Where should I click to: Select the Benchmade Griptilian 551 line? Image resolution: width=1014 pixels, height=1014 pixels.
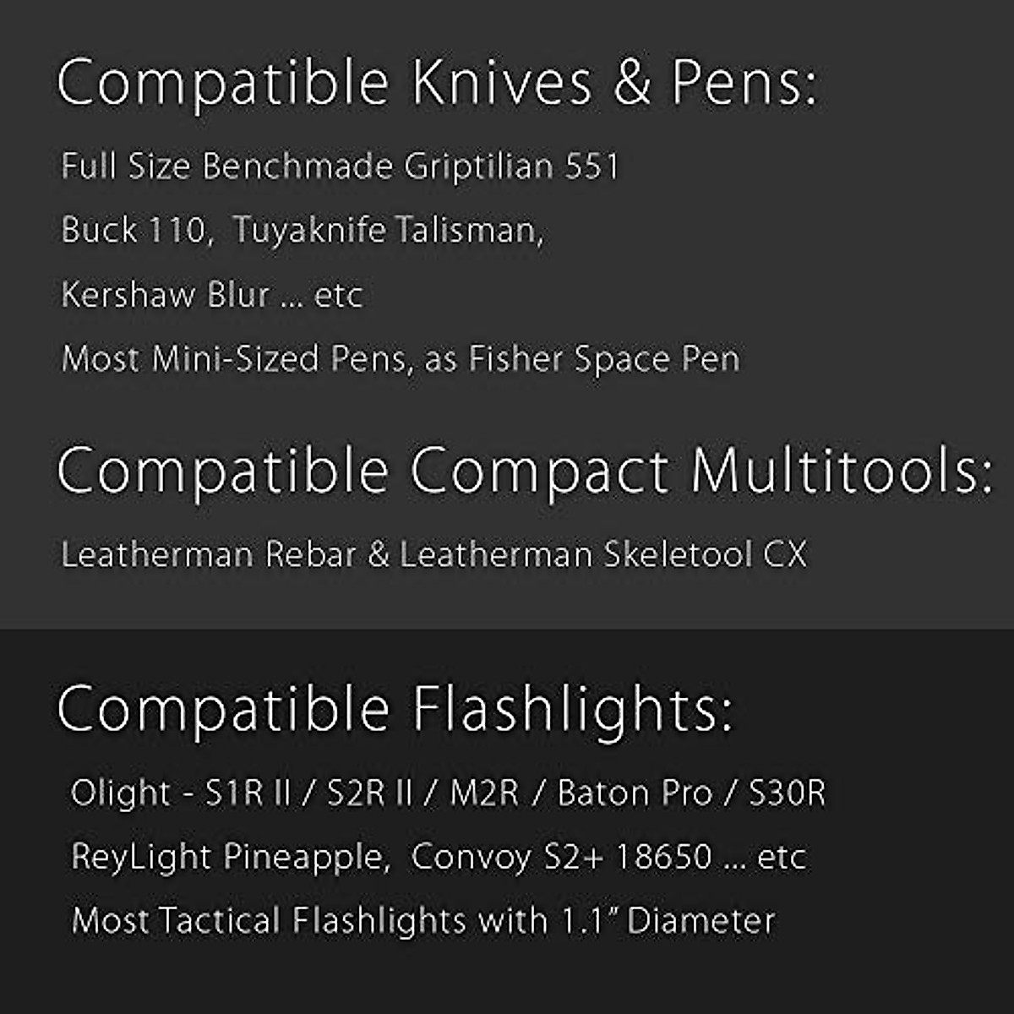click(x=340, y=166)
